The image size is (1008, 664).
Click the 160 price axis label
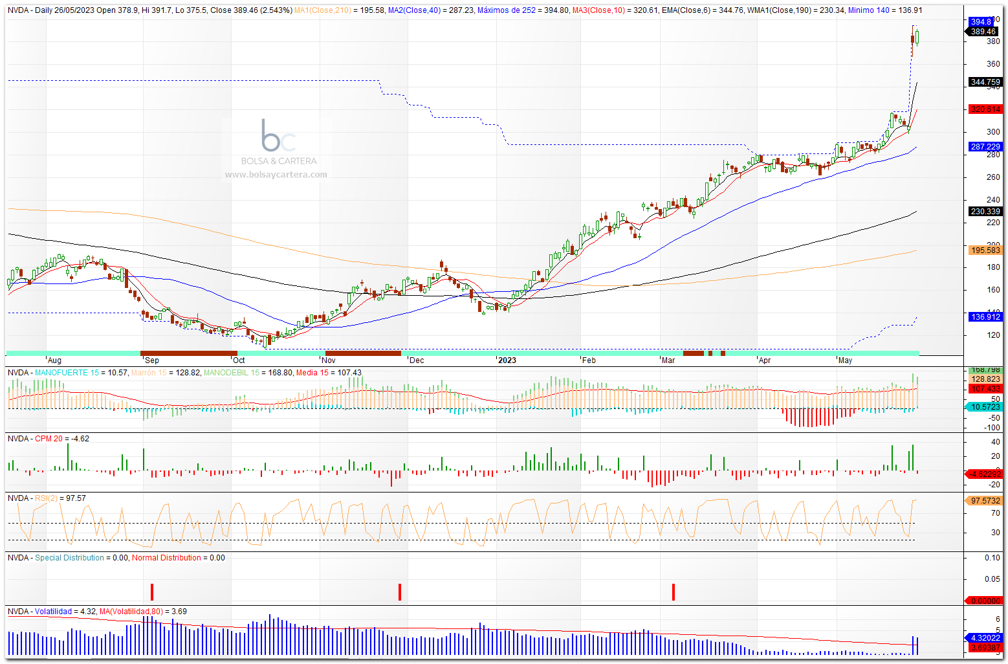(x=993, y=290)
